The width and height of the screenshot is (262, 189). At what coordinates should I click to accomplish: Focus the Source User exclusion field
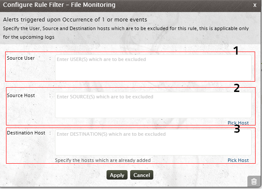tap(153, 67)
